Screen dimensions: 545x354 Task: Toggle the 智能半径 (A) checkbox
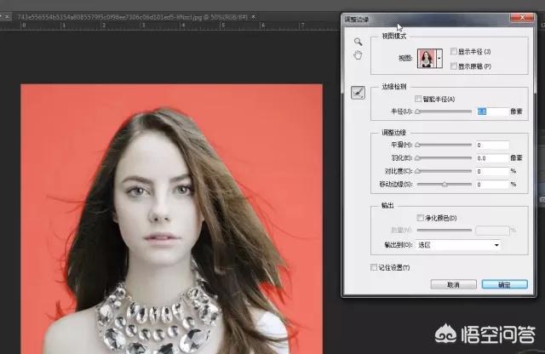click(418, 99)
